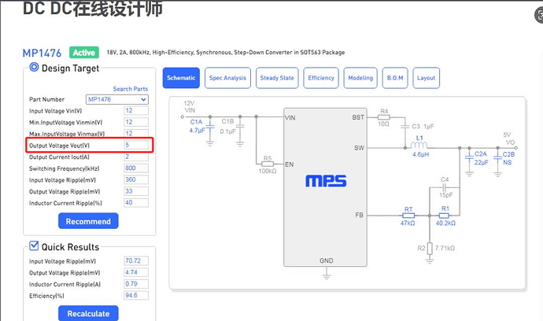The image size is (543, 321).
Task: Expand the Part Number dropdown
Action: (x=117, y=99)
